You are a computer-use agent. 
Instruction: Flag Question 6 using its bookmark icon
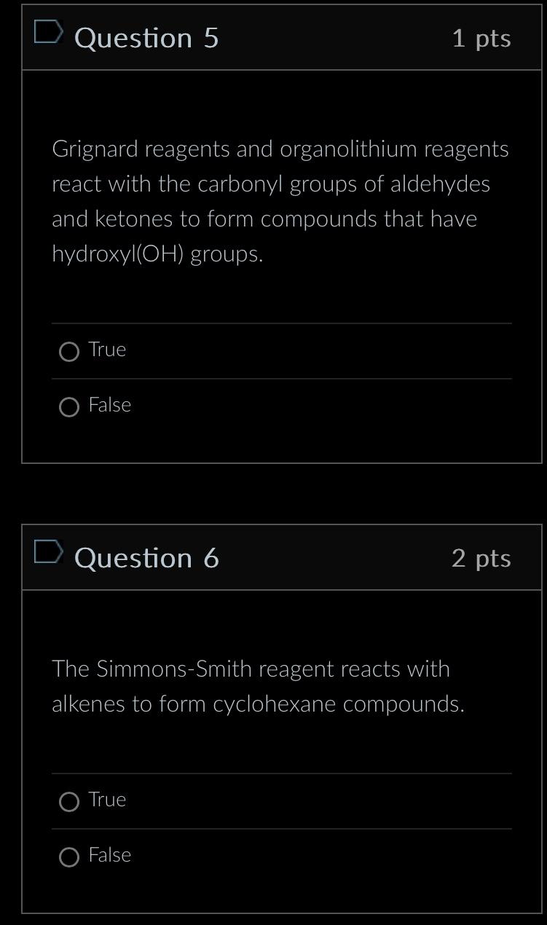(48, 551)
